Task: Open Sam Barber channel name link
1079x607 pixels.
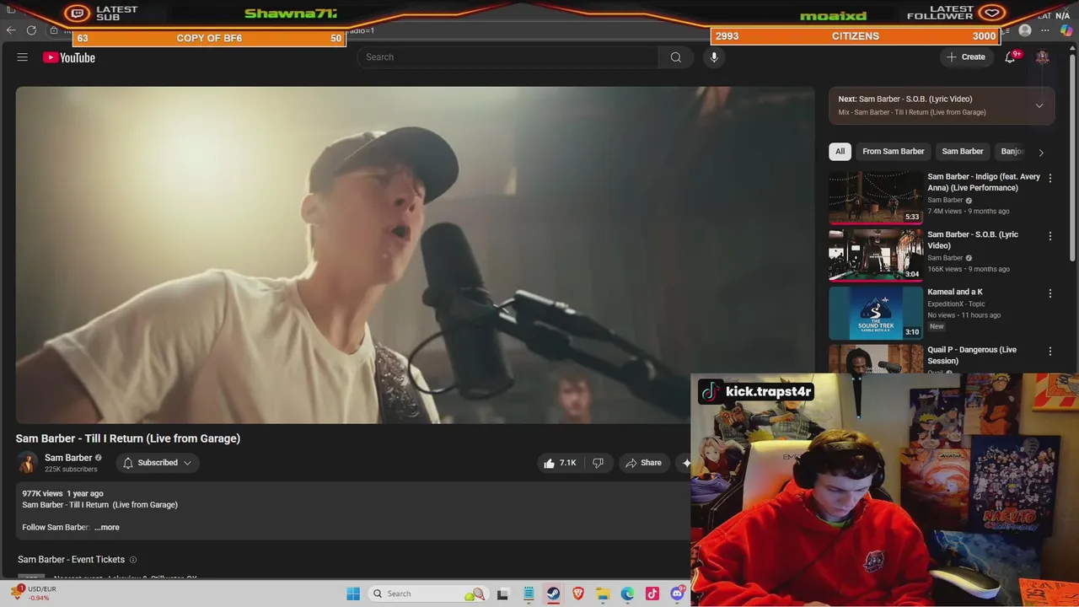Action: click(x=68, y=458)
